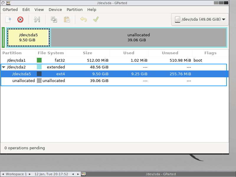Open the GParted menu

click(10, 9)
